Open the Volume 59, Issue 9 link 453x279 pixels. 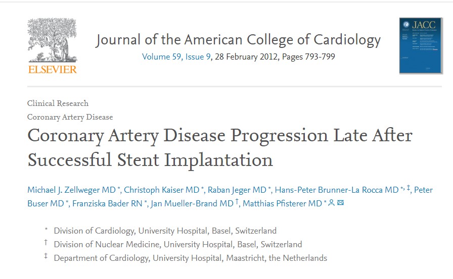pyautogui.click(x=176, y=57)
